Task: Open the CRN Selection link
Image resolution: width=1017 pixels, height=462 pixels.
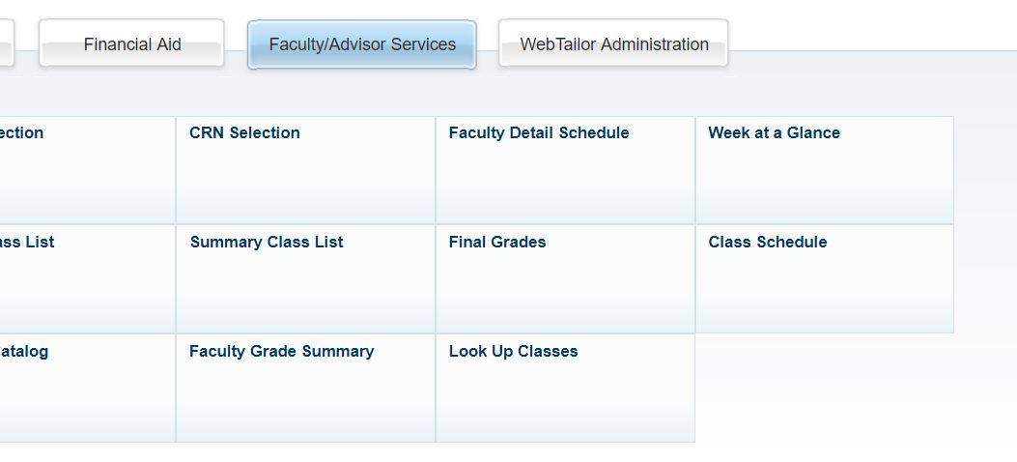Action: tap(244, 133)
